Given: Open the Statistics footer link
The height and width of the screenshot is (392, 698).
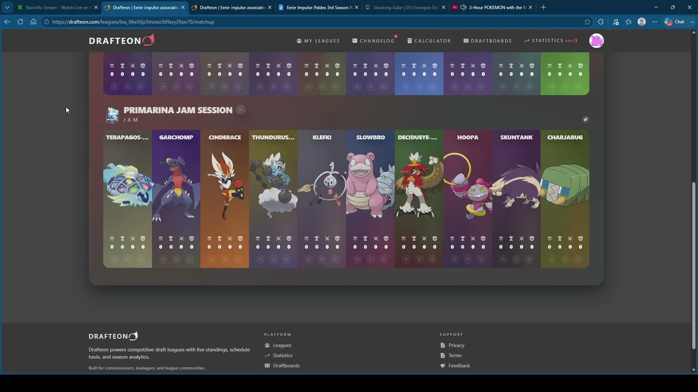Looking at the screenshot, I should pyautogui.click(x=279, y=356).
